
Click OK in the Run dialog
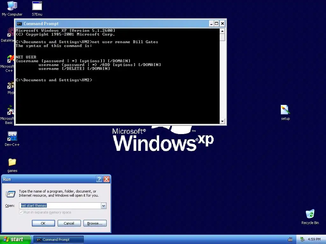pos(43,223)
